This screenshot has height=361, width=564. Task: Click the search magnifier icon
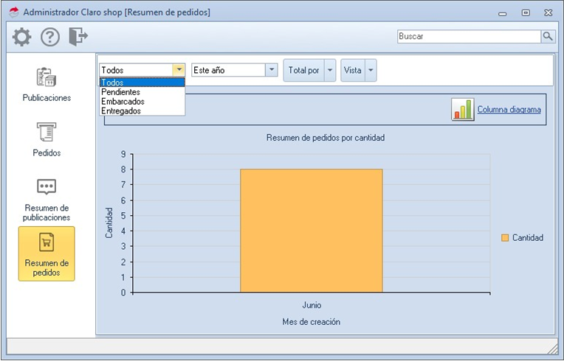[x=548, y=36]
